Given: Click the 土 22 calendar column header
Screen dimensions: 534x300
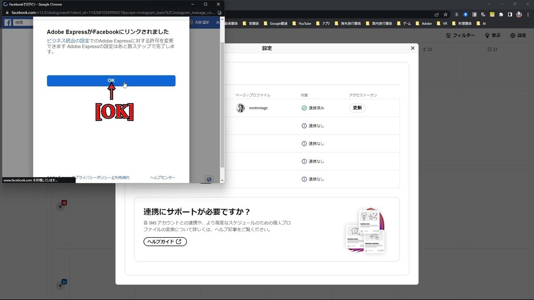Looking at the screenshot, I should click(x=427, y=49).
